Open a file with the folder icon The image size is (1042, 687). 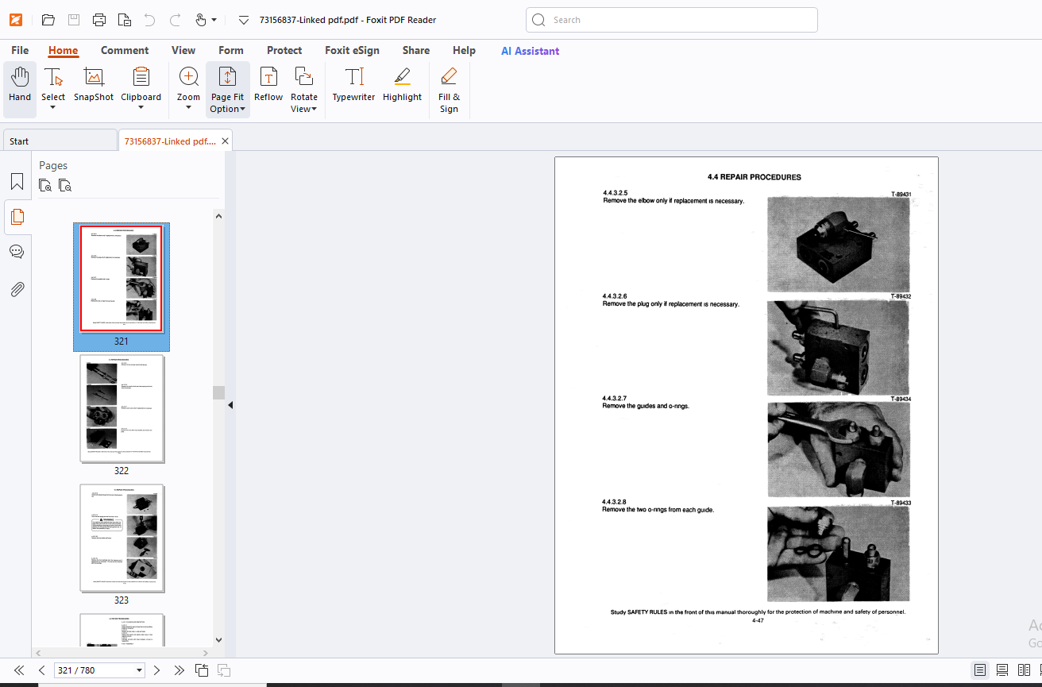point(48,20)
